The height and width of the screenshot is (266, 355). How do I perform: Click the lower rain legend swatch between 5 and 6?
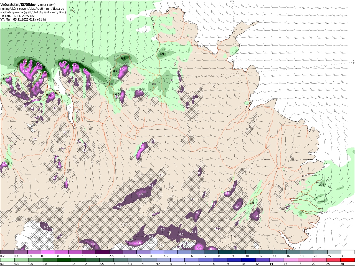click(178, 260)
